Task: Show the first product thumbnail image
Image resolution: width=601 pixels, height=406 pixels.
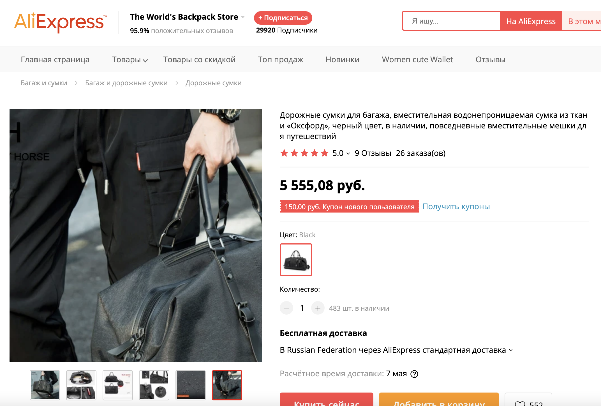Action: (45, 385)
